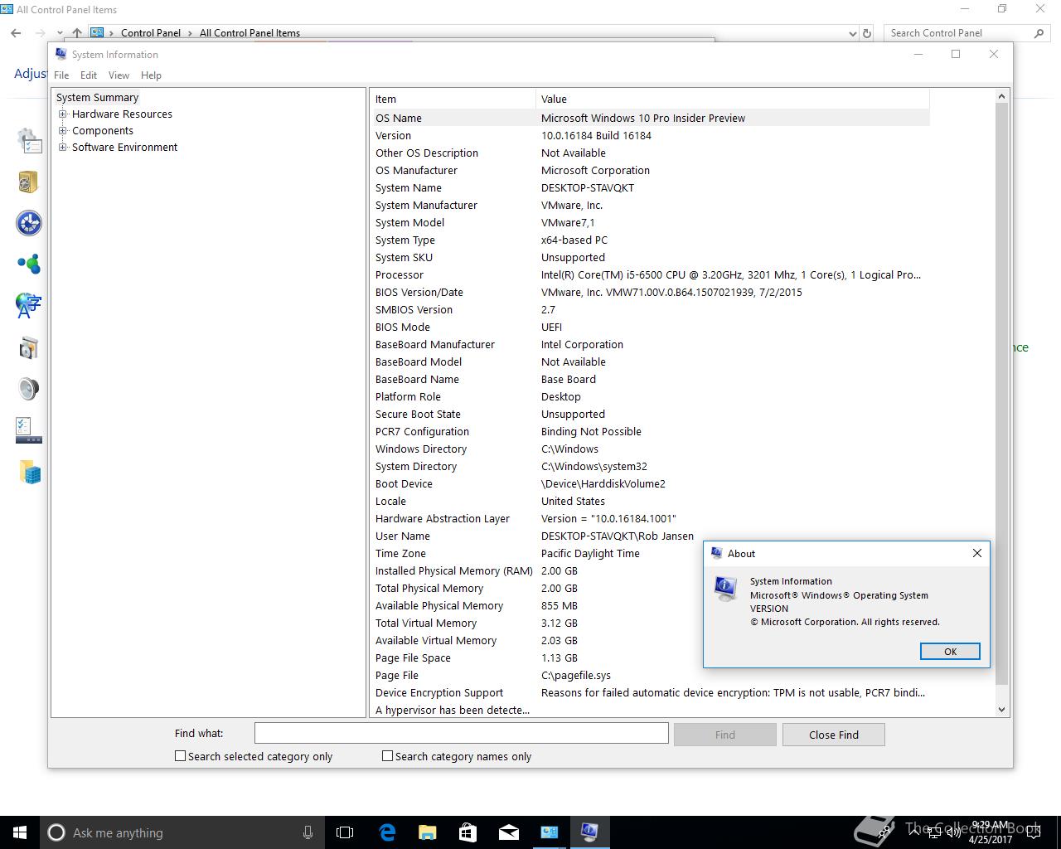Click the Search Control Panel box
1061x849 pixels.
pos(967,33)
